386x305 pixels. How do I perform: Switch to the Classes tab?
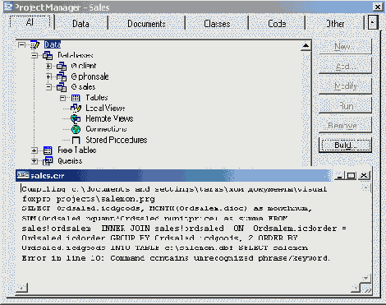pyautogui.click(x=217, y=24)
